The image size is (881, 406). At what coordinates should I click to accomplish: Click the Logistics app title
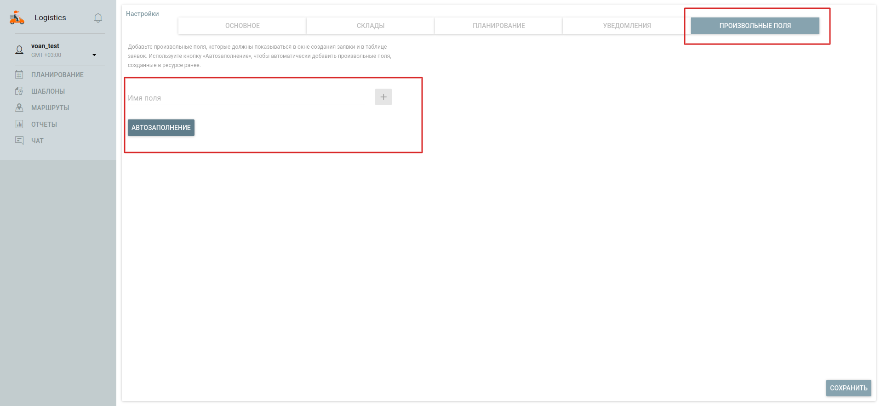[x=50, y=18]
